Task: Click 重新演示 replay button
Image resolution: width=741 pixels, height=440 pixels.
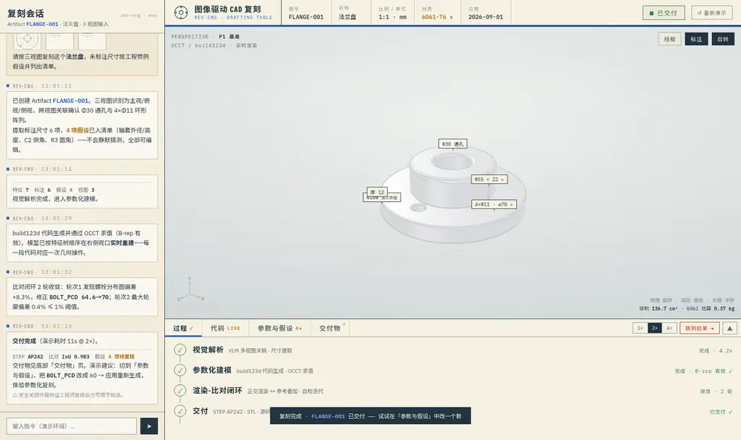Action: tap(712, 13)
